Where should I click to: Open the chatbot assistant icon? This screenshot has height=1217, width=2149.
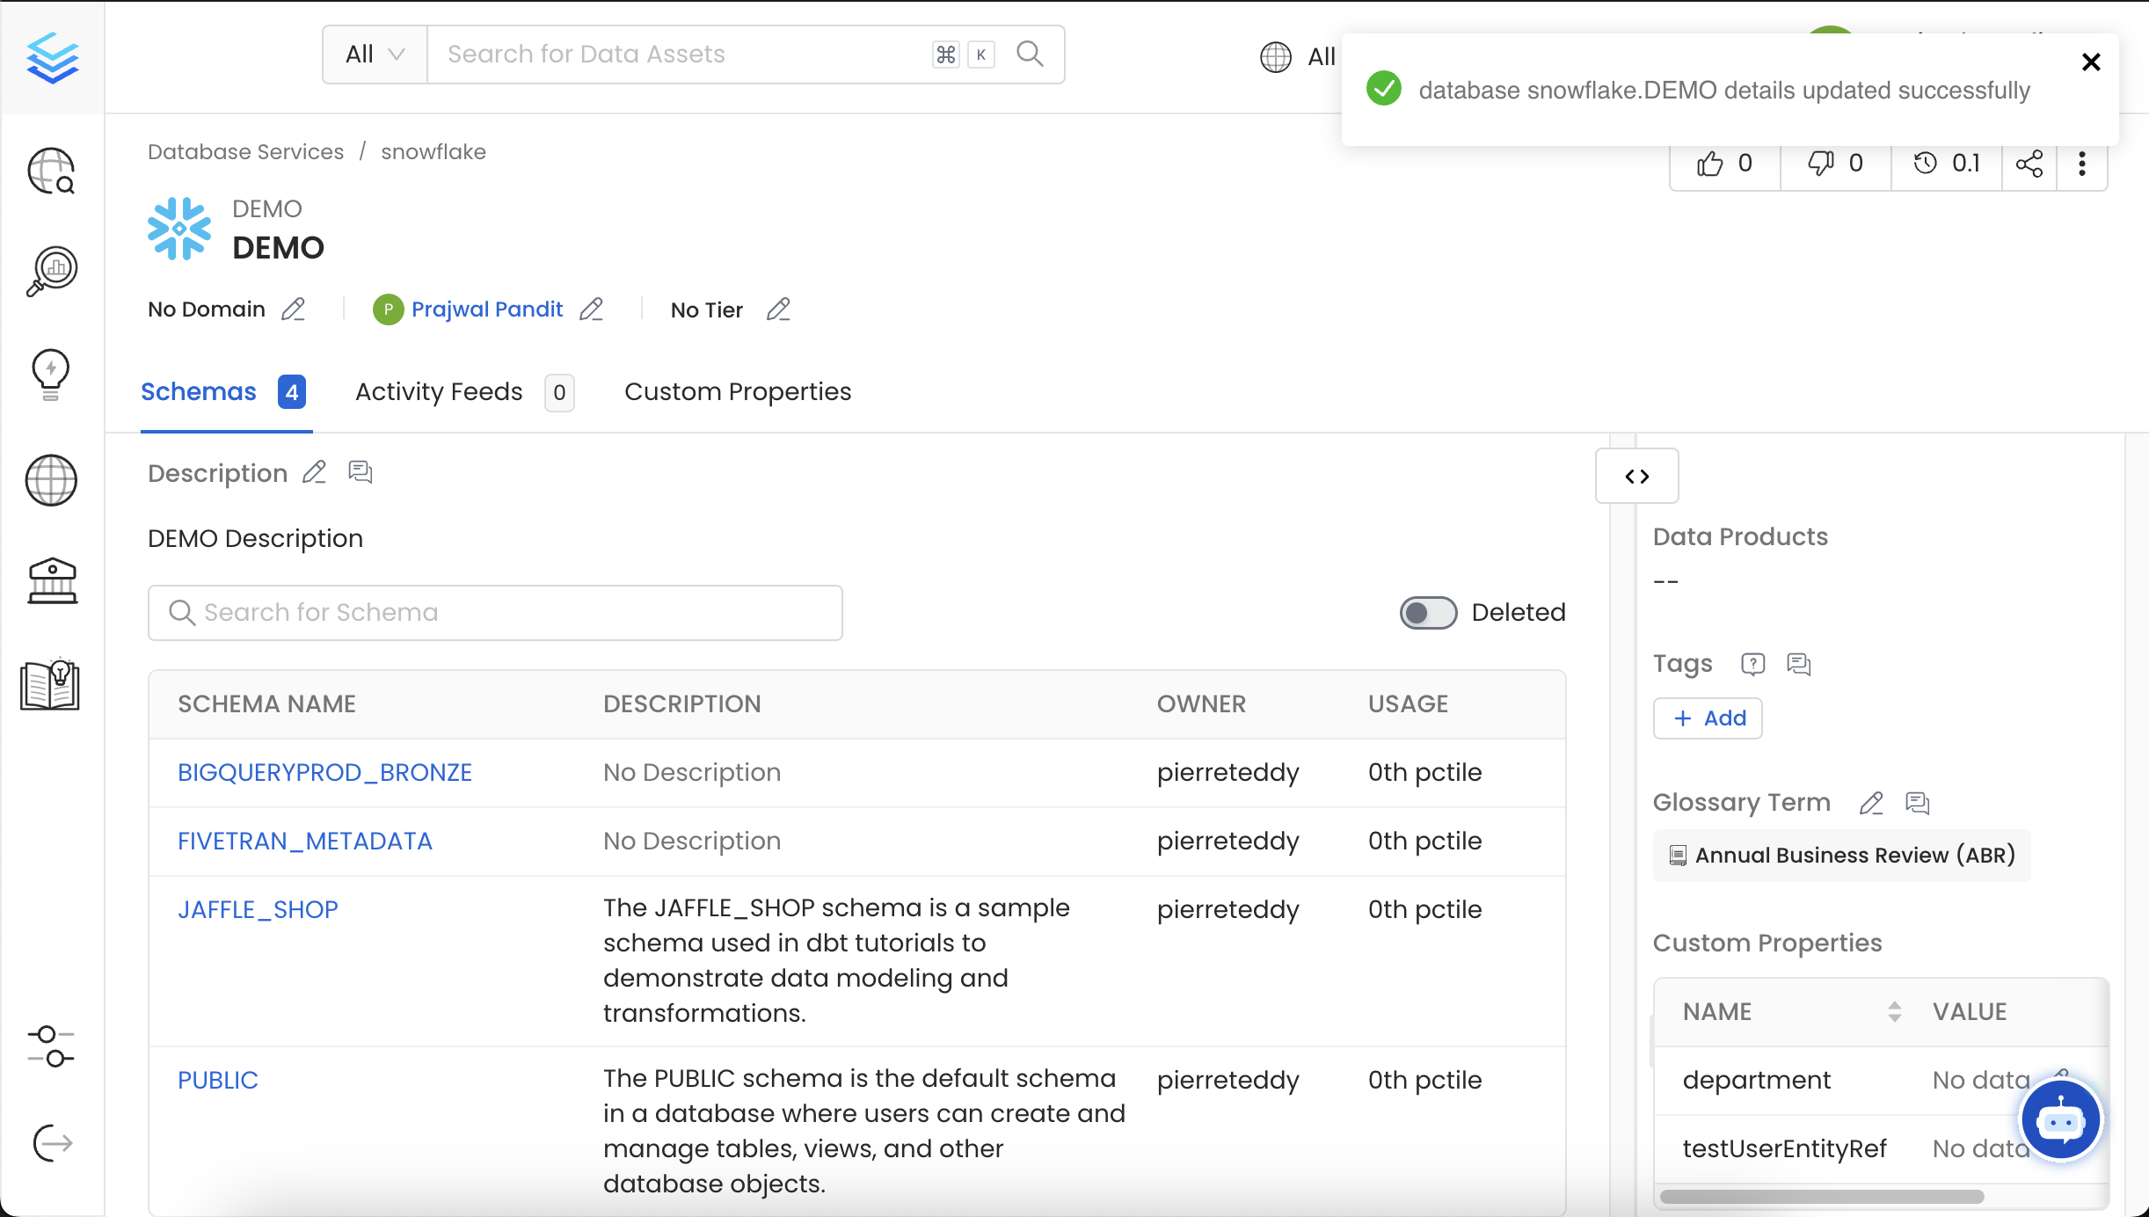(x=2060, y=1120)
